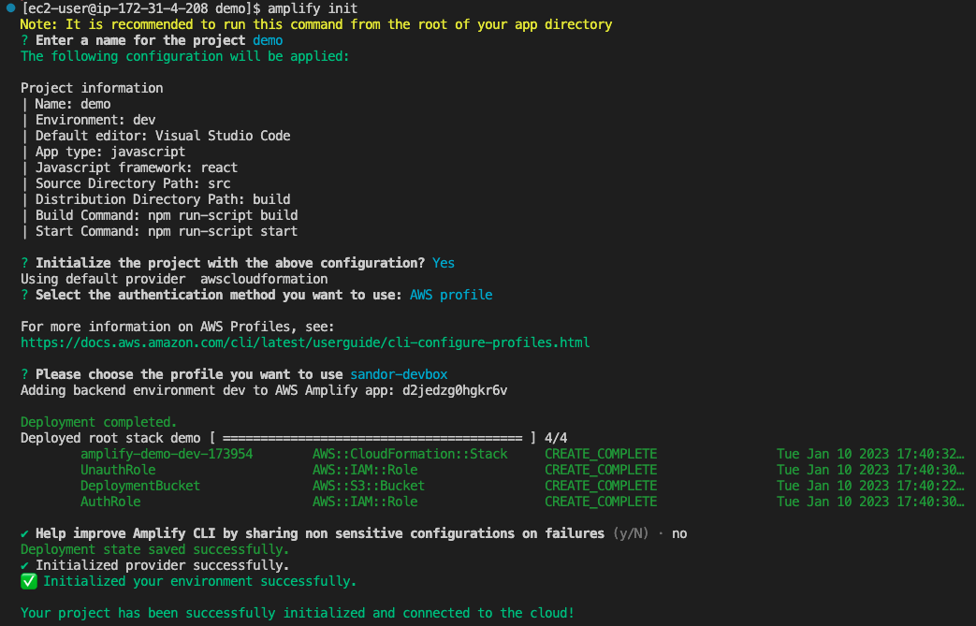Click the green bullet in the title bar
Viewport: 976px width, 626px height.
click(x=8, y=8)
